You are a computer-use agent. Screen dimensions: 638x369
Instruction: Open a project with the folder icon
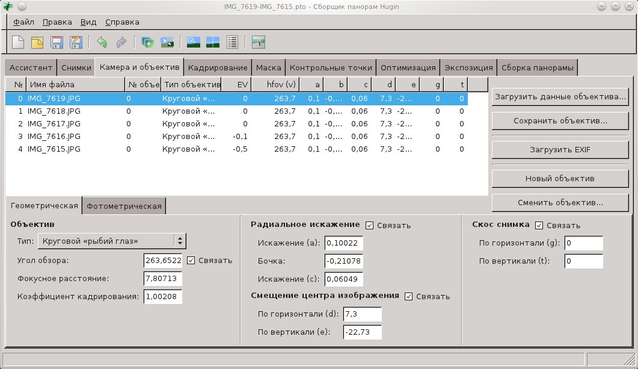coord(37,42)
